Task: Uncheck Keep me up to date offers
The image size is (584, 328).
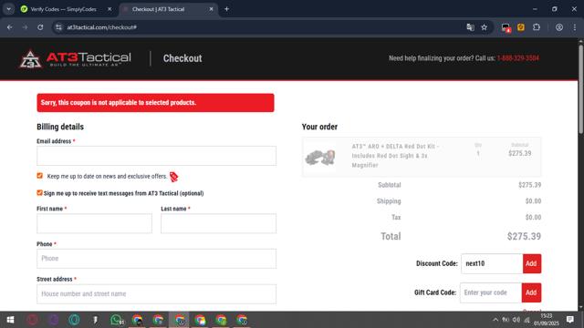Action: [40, 176]
